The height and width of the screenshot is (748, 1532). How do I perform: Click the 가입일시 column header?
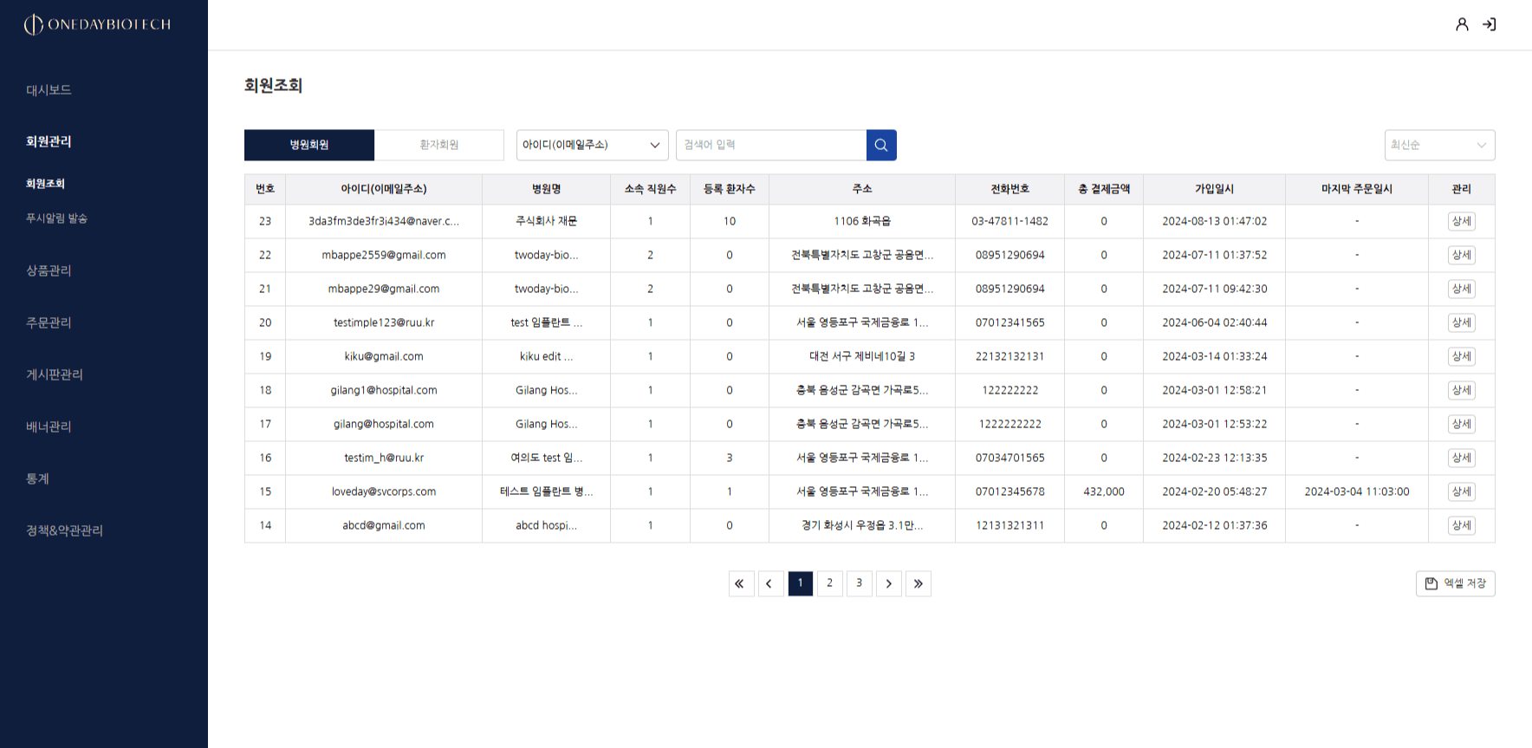point(1214,189)
